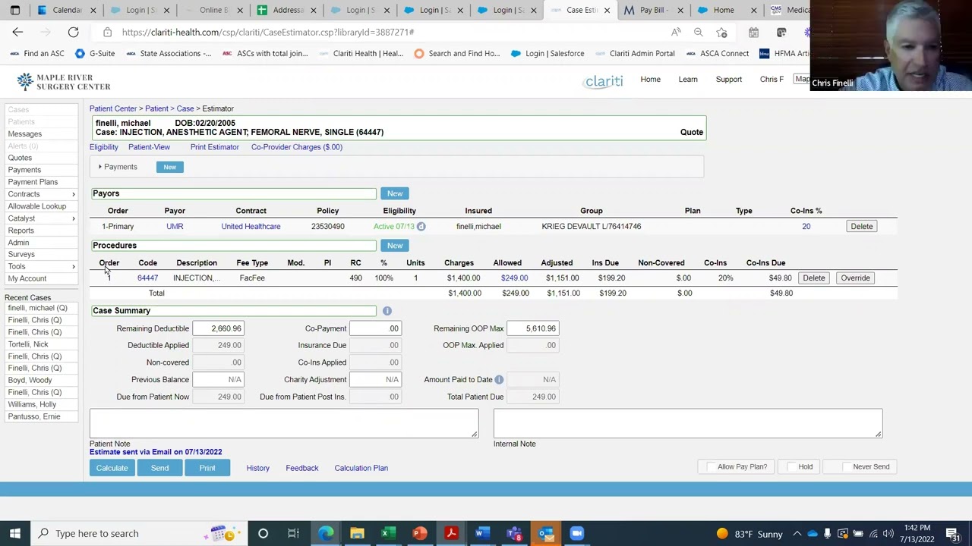
Task: Click the Patient Note text area
Action: click(284, 423)
